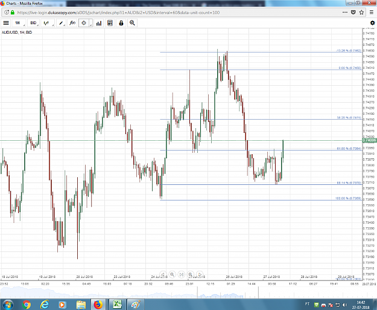Viewport: 377px width, 310px height.
Task: Click the 0.00 % Fibonacci level label
Action: click(x=350, y=68)
